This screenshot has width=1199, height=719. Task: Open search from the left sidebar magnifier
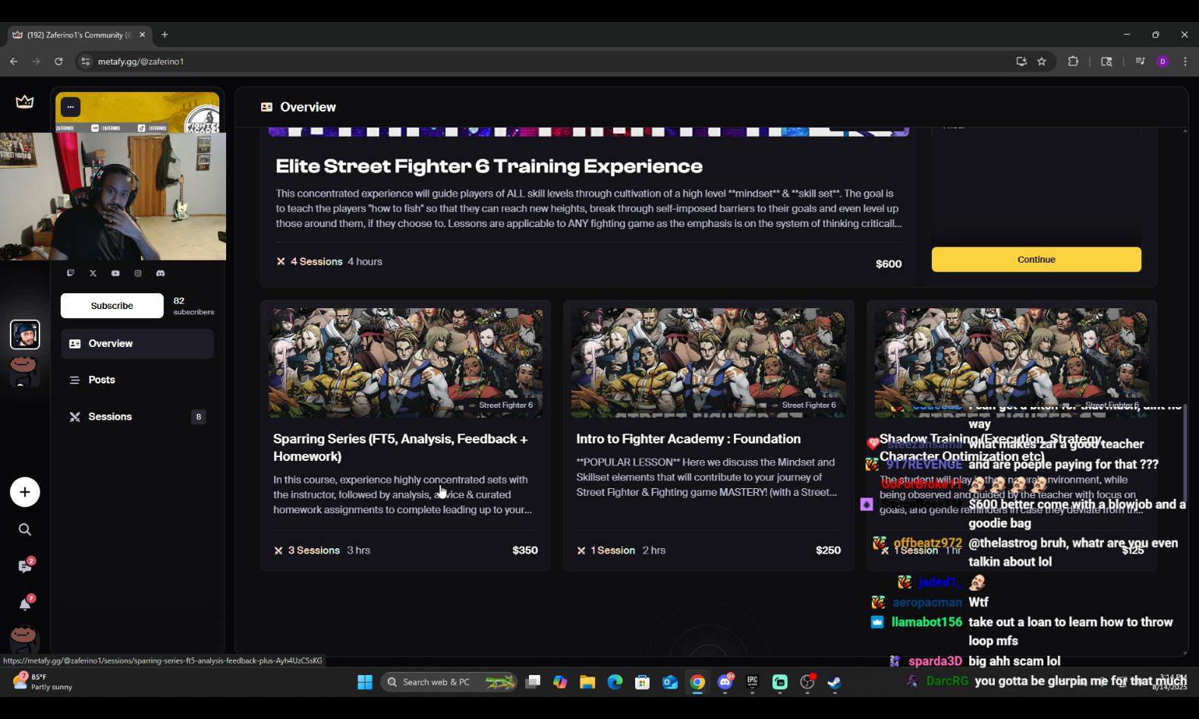point(25,530)
